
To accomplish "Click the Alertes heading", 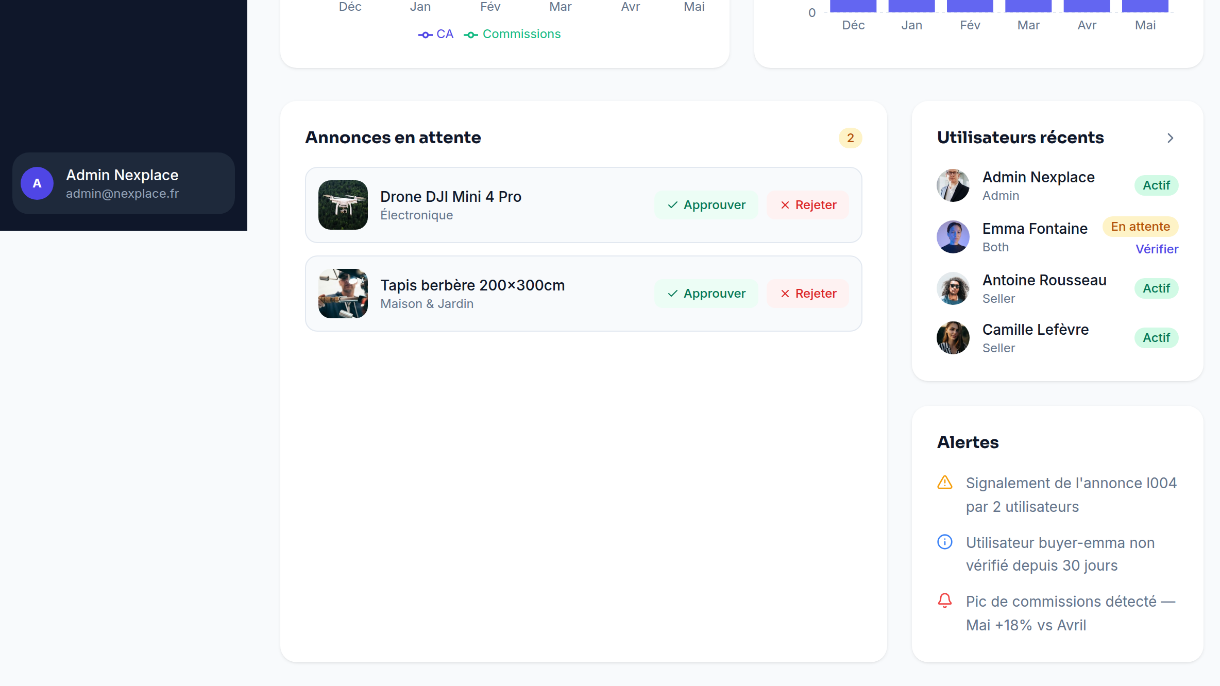I will click(x=968, y=442).
